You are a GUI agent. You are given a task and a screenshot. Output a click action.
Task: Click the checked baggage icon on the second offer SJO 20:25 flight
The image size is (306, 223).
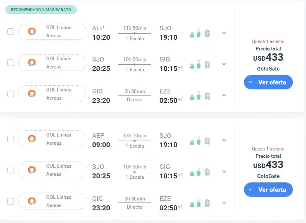tap(207, 172)
